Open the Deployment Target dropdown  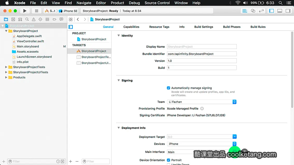point(234,137)
